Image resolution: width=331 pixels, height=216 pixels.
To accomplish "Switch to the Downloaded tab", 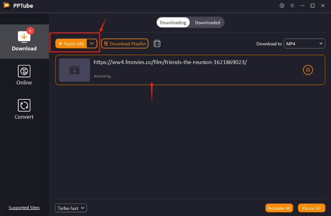I will [207, 22].
